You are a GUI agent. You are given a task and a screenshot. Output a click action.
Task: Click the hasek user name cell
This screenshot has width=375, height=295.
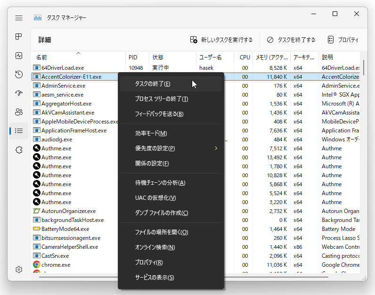click(206, 68)
